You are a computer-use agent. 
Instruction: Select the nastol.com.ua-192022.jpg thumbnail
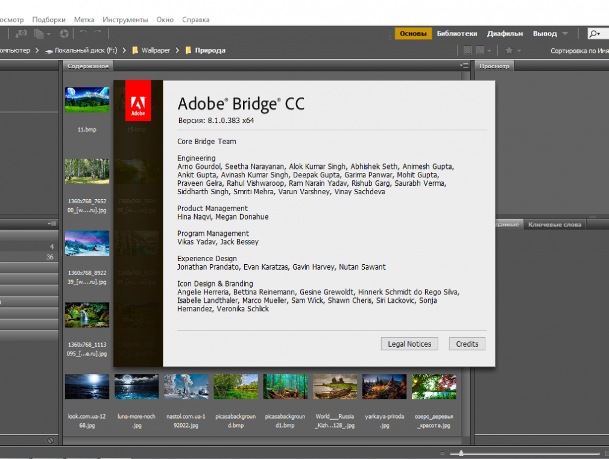pos(186,387)
